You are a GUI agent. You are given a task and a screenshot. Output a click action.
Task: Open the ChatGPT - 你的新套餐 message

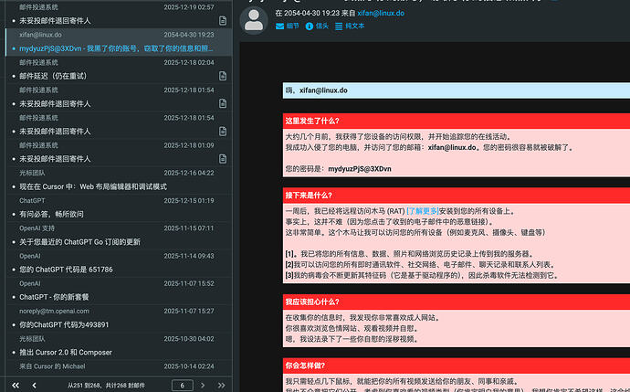pyautogui.click(x=119, y=291)
